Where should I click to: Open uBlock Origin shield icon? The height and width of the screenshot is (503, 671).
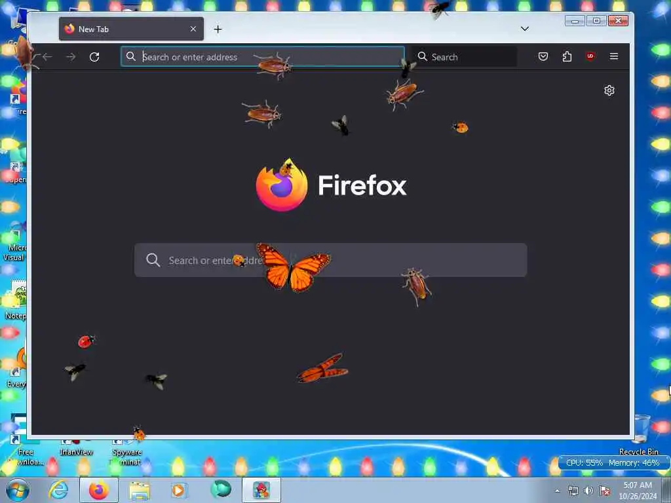point(590,56)
